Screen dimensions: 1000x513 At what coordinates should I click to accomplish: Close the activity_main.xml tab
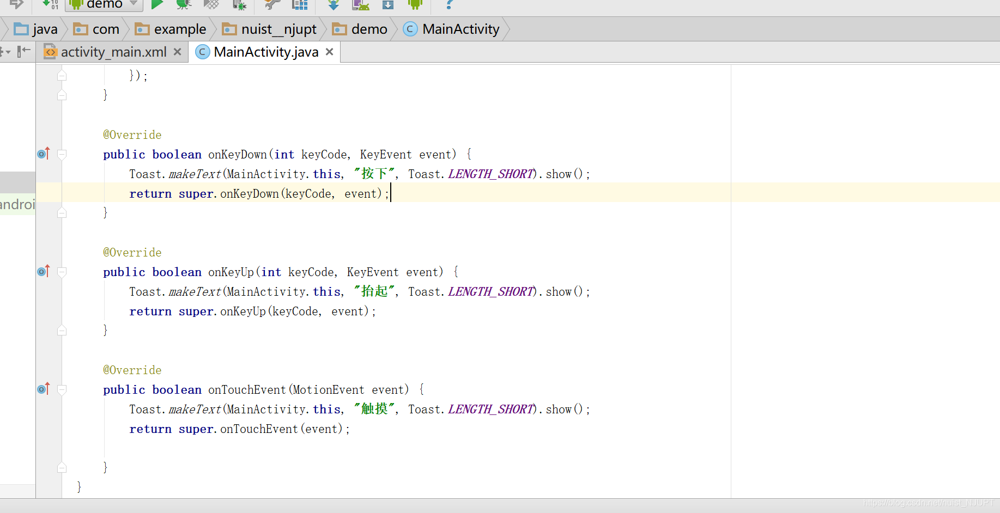[x=177, y=52]
